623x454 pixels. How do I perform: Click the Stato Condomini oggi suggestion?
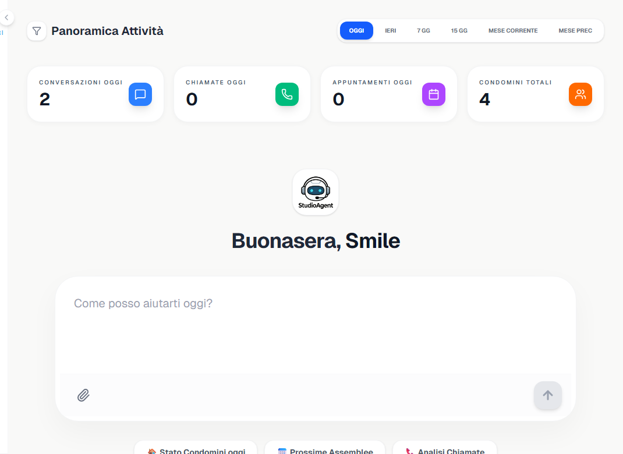click(x=195, y=450)
